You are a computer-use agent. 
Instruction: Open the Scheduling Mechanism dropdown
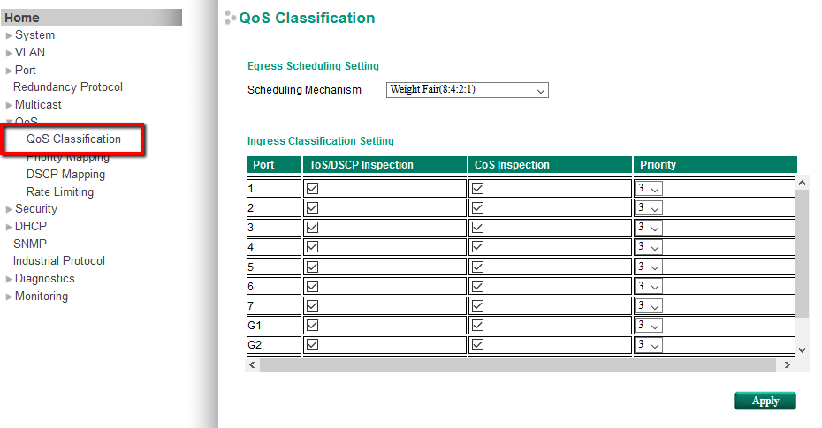[x=468, y=90]
